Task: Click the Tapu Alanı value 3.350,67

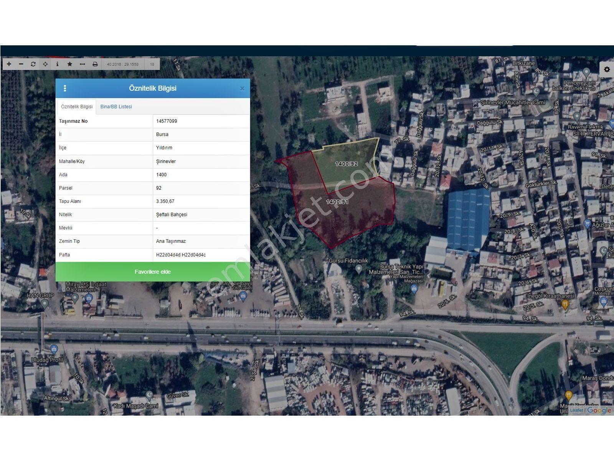Action: (x=165, y=201)
